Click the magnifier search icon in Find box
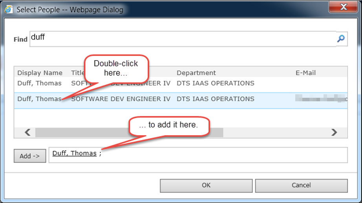The width and height of the screenshot is (362, 203). click(341, 38)
